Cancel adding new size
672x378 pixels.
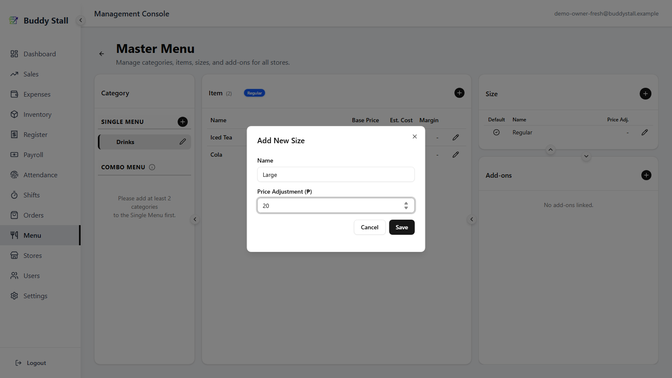pyautogui.click(x=370, y=227)
